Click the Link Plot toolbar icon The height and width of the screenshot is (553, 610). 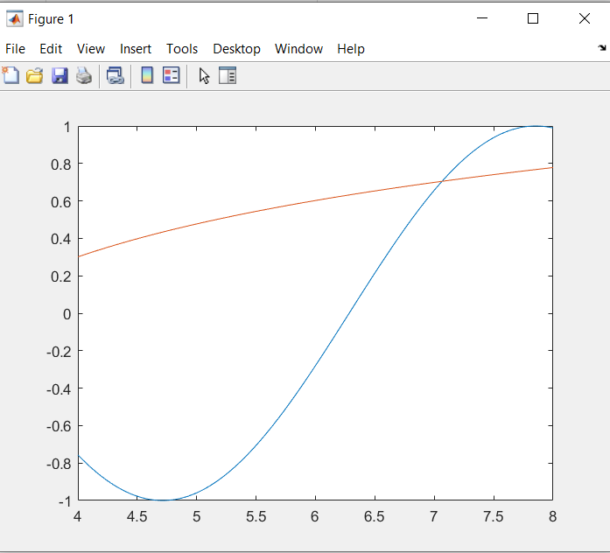(116, 75)
